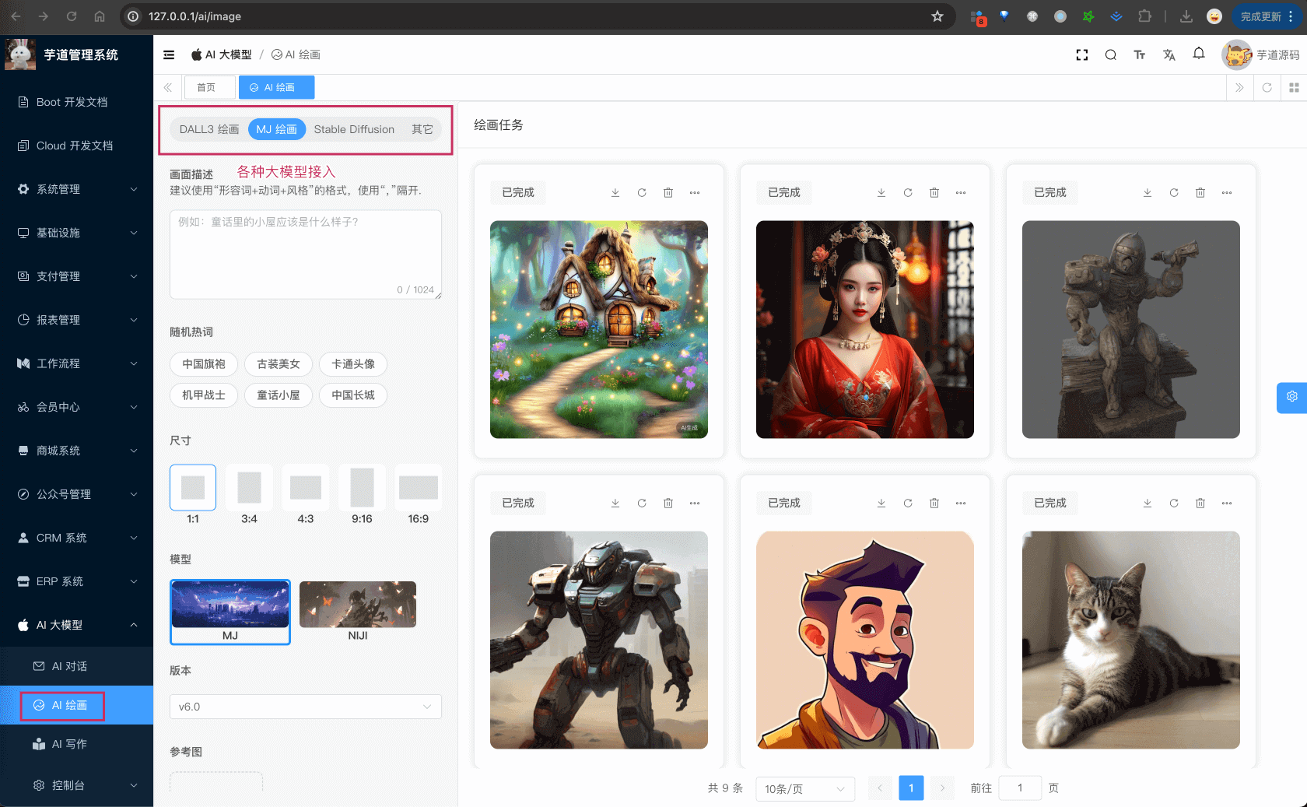Open more options on the mecha robot card
1307x807 pixels.
pyautogui.click(x=695, y=503)
